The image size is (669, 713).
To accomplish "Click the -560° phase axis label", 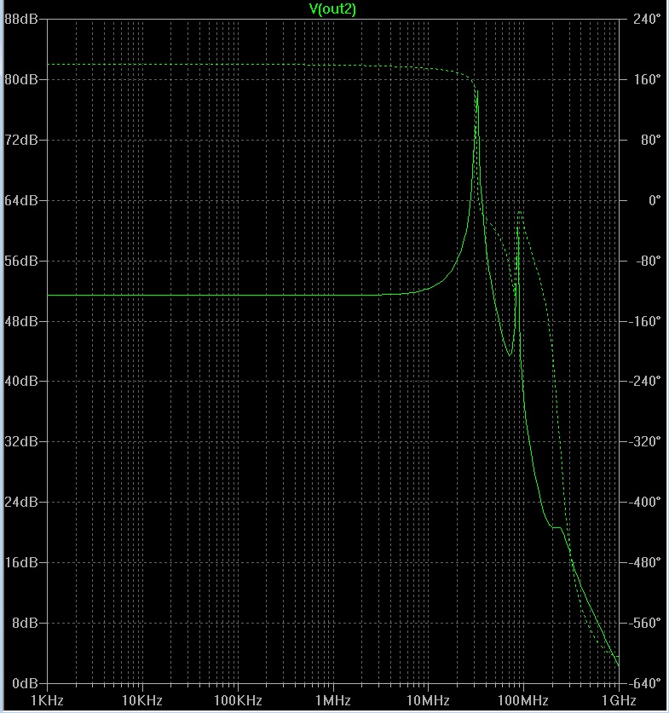I will point(644,623).
